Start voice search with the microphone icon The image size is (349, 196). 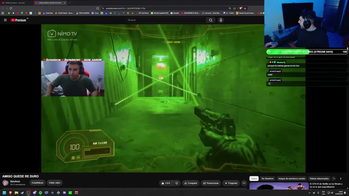tap(221, 20)
